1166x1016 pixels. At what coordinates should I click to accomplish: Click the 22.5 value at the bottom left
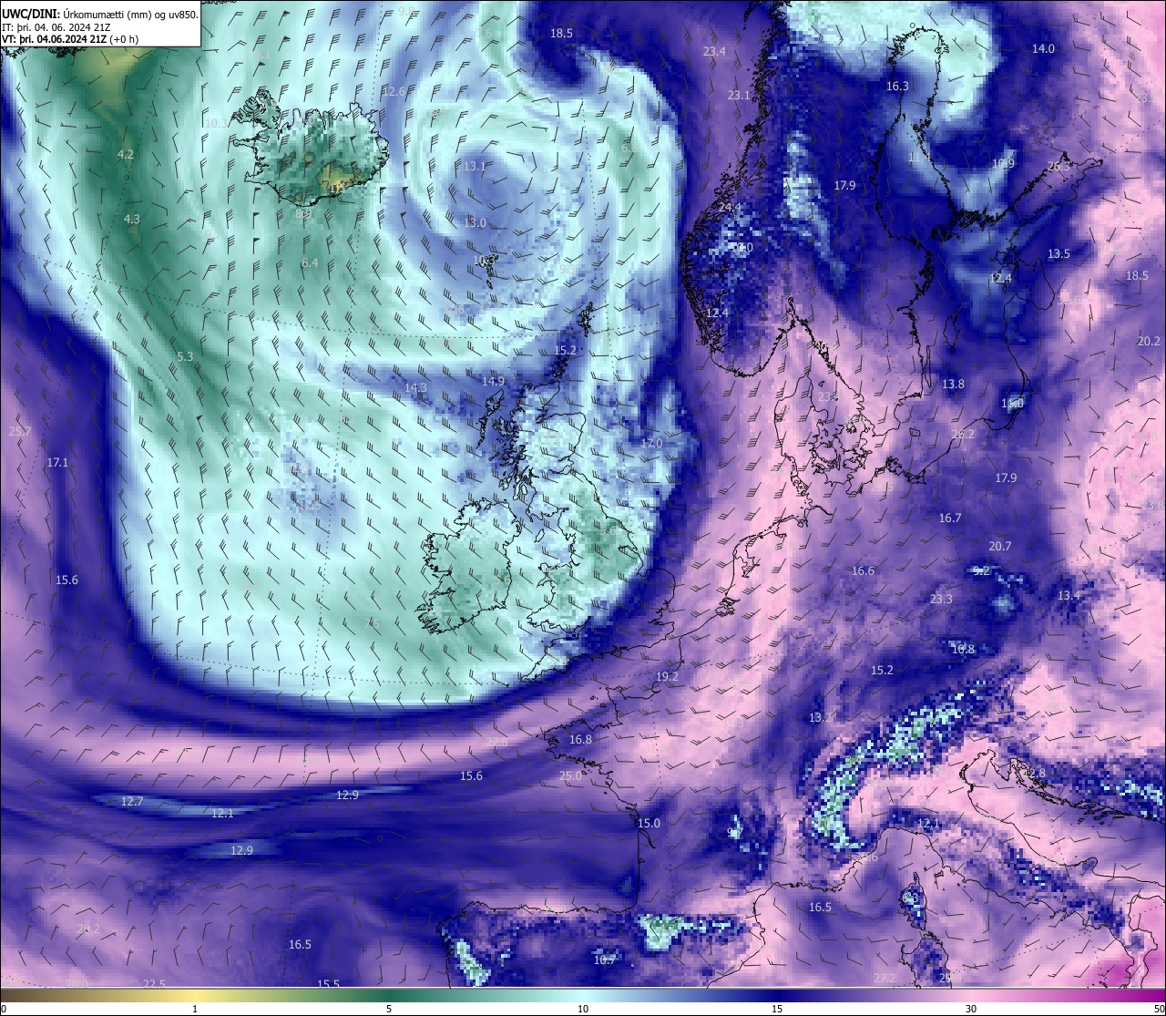point(154,984)
